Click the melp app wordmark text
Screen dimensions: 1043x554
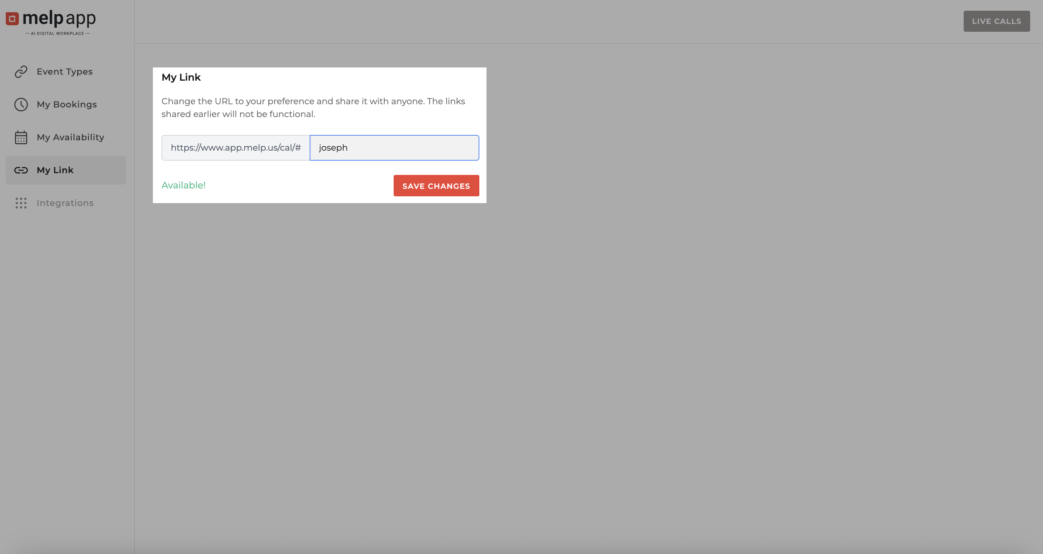click(59, 18)
